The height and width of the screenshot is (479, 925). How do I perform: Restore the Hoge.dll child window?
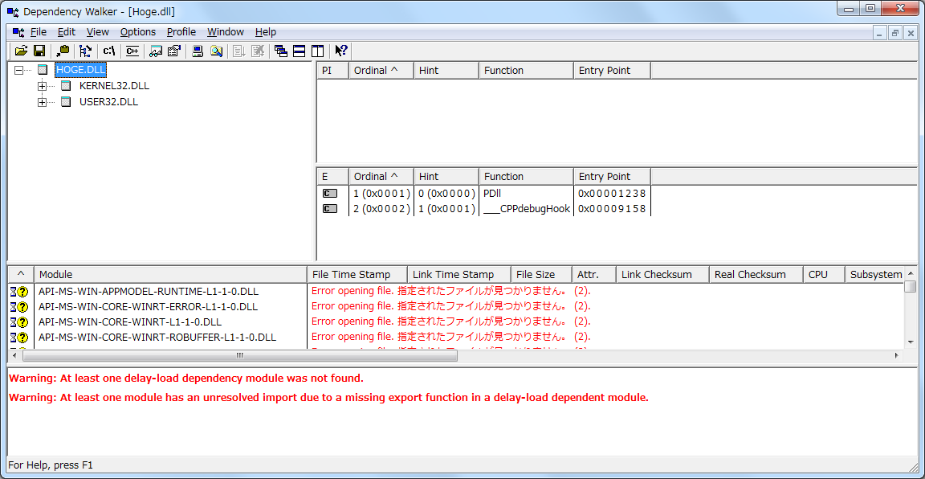(x=895, y=33)
